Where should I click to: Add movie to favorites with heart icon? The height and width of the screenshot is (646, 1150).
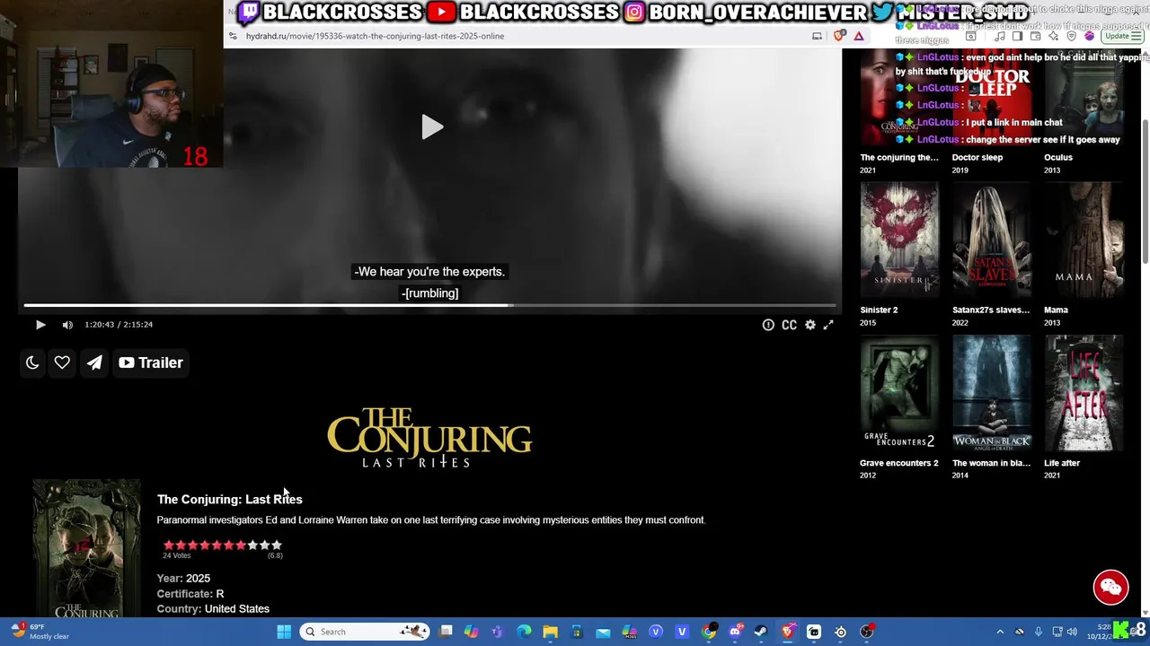pyautogui.click(x=62, y=362)
